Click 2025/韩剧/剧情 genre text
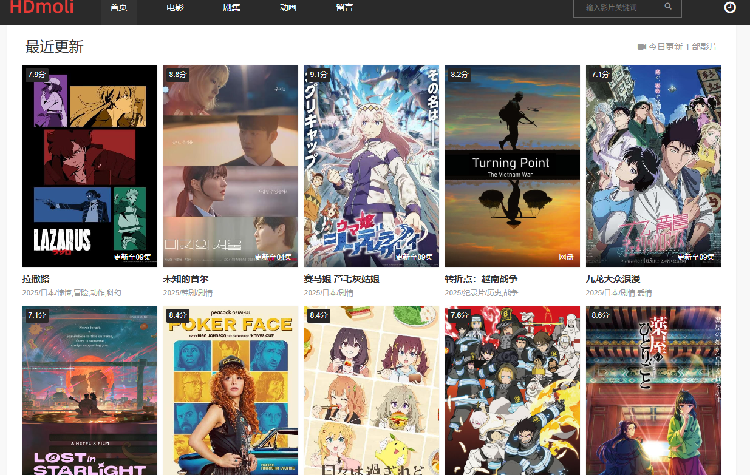Viewport: 750px width, 475px height. 188,293
